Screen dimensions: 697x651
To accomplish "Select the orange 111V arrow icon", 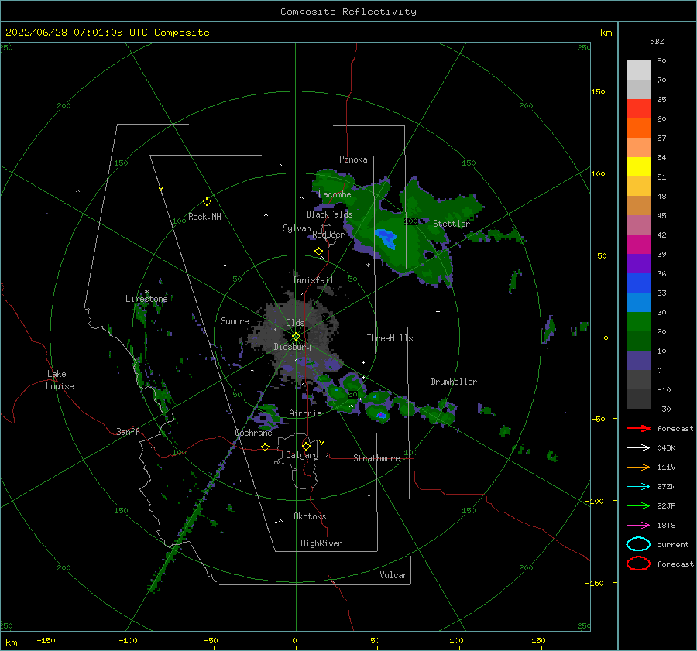I will tap(638, 467).
